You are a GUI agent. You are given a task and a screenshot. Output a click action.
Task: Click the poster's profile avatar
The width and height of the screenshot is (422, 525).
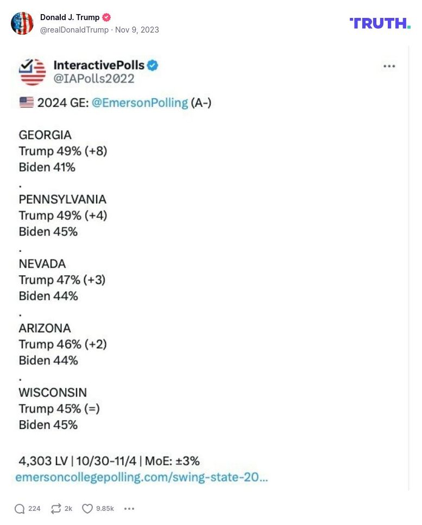[22, 23]
